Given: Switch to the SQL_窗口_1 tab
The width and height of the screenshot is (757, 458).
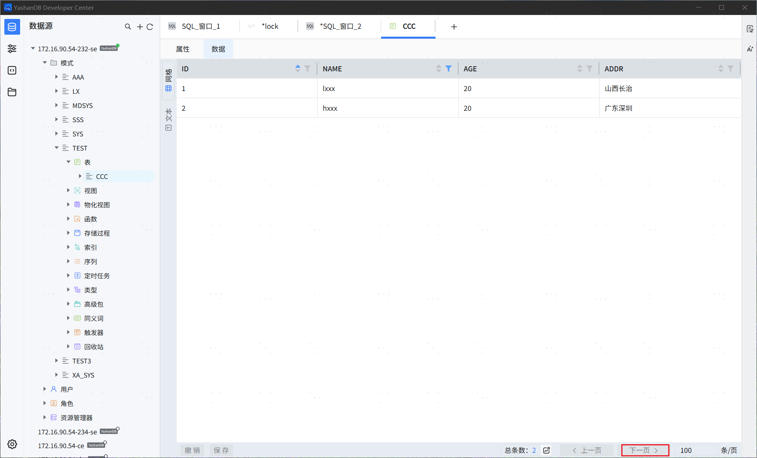Looking at the screenshot, I should tap(200, 26).
